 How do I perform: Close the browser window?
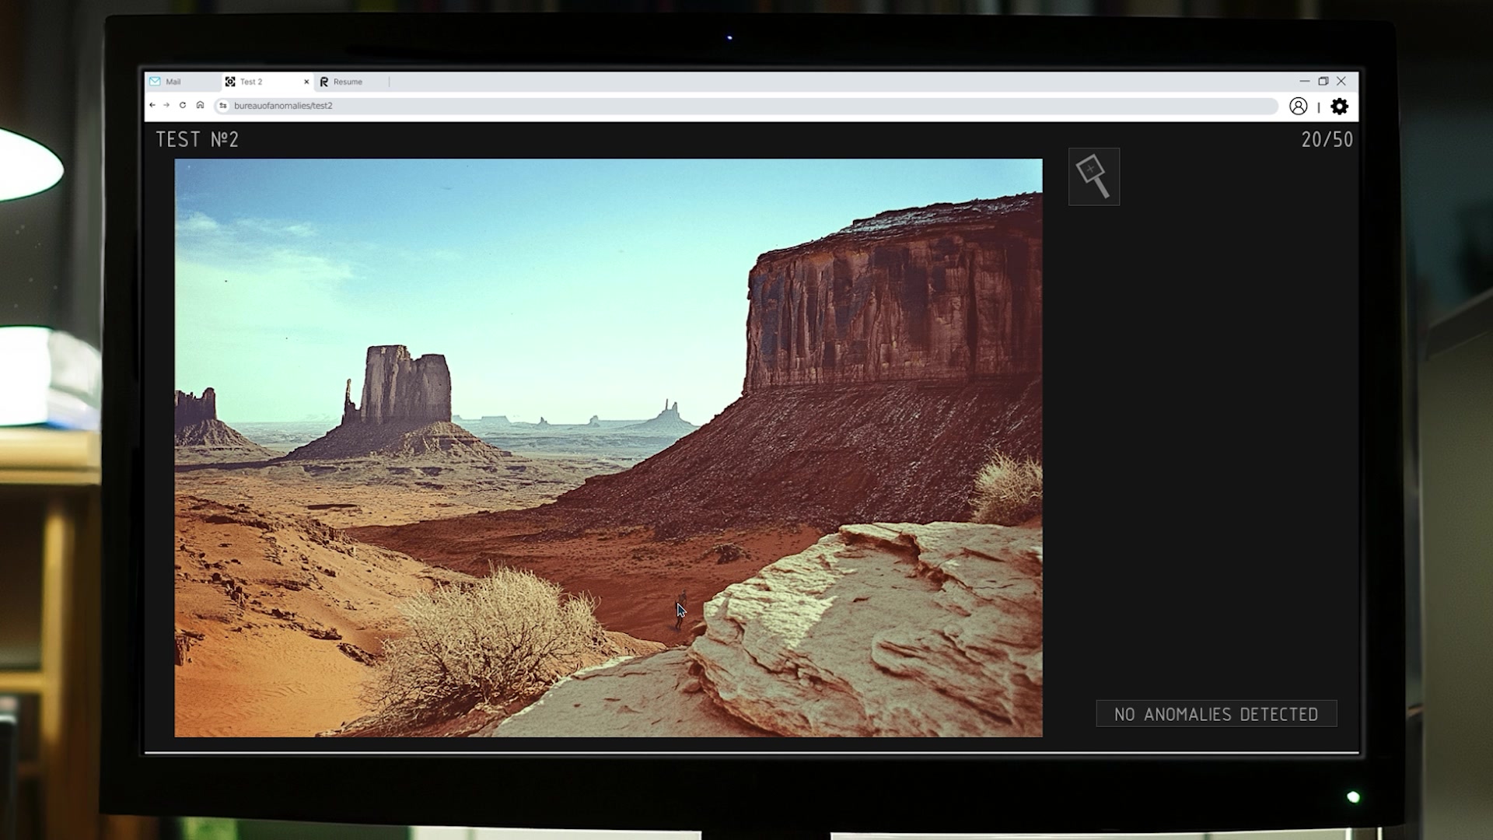[x=1341, y=81]
